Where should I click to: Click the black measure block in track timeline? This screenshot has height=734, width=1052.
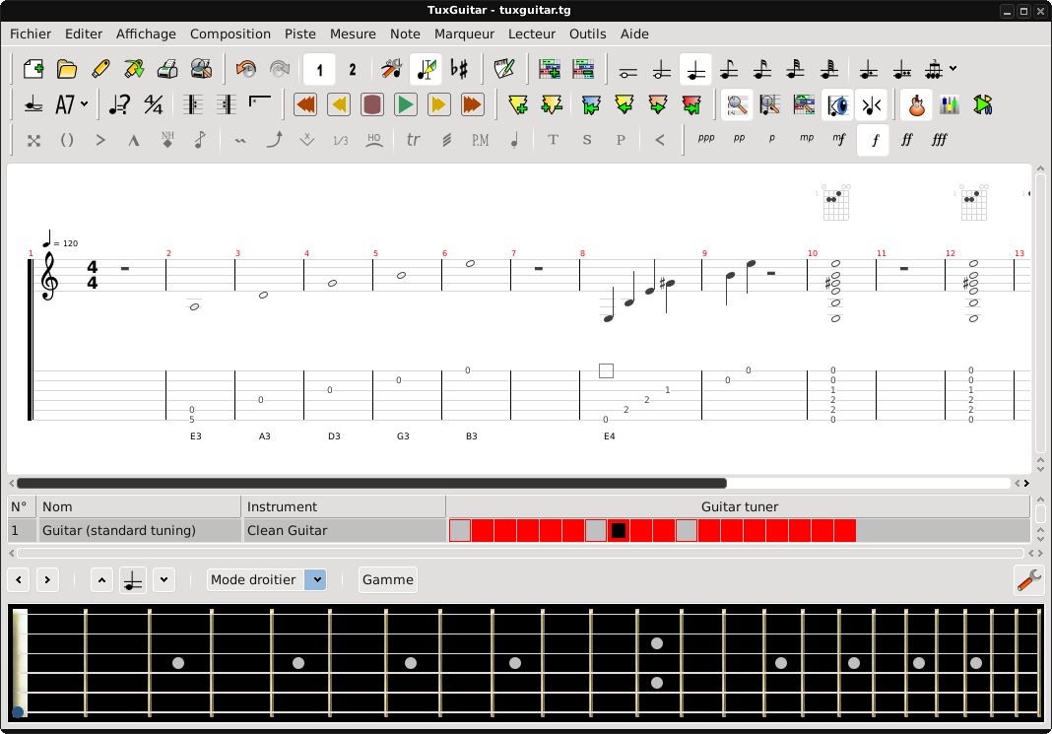coord(619,531)
